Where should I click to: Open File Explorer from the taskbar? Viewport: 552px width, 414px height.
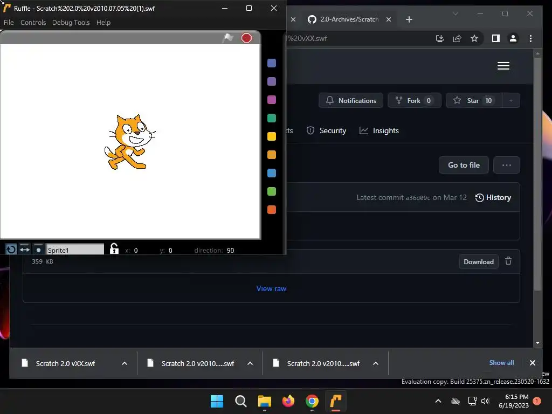coord(264,401)
